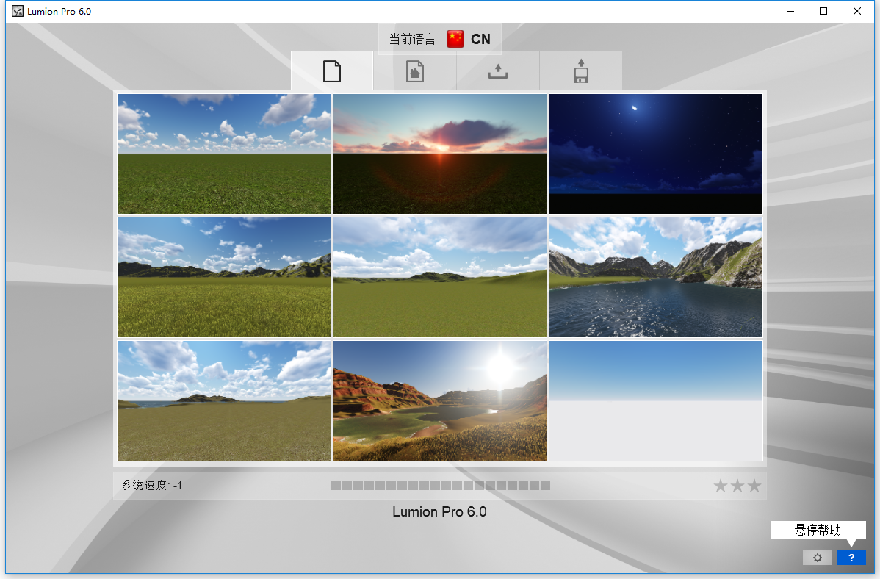Click the system speed progress bar
This screenshot has width=880, height=579.
(441, 485)
